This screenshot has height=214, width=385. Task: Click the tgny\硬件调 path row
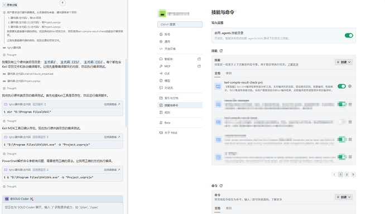click(12, 47)
